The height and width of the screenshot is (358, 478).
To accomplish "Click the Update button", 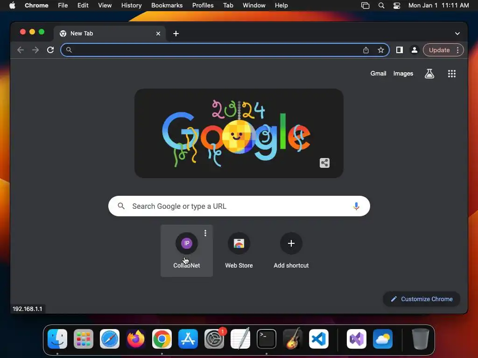I will 439,50.
